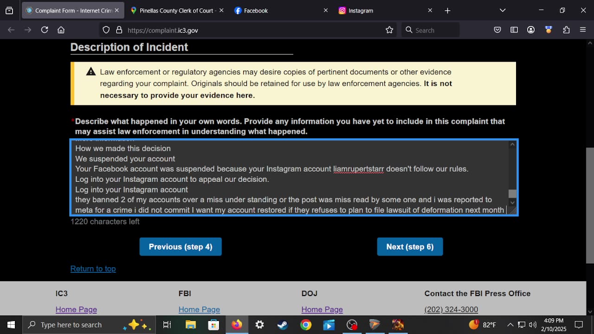Open the FBI Home Page link

(x=199, y=309)
